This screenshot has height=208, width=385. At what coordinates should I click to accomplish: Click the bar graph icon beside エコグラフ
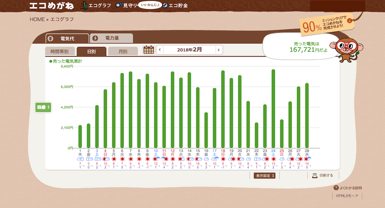84,5
